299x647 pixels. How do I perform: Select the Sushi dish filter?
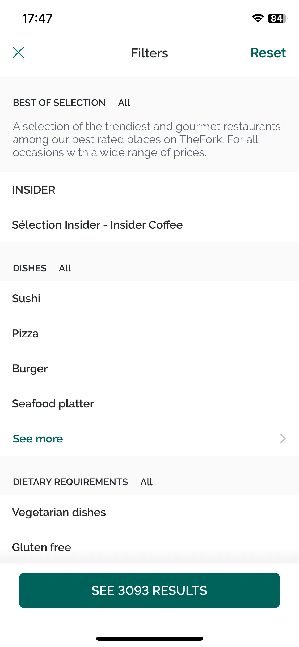149,299
